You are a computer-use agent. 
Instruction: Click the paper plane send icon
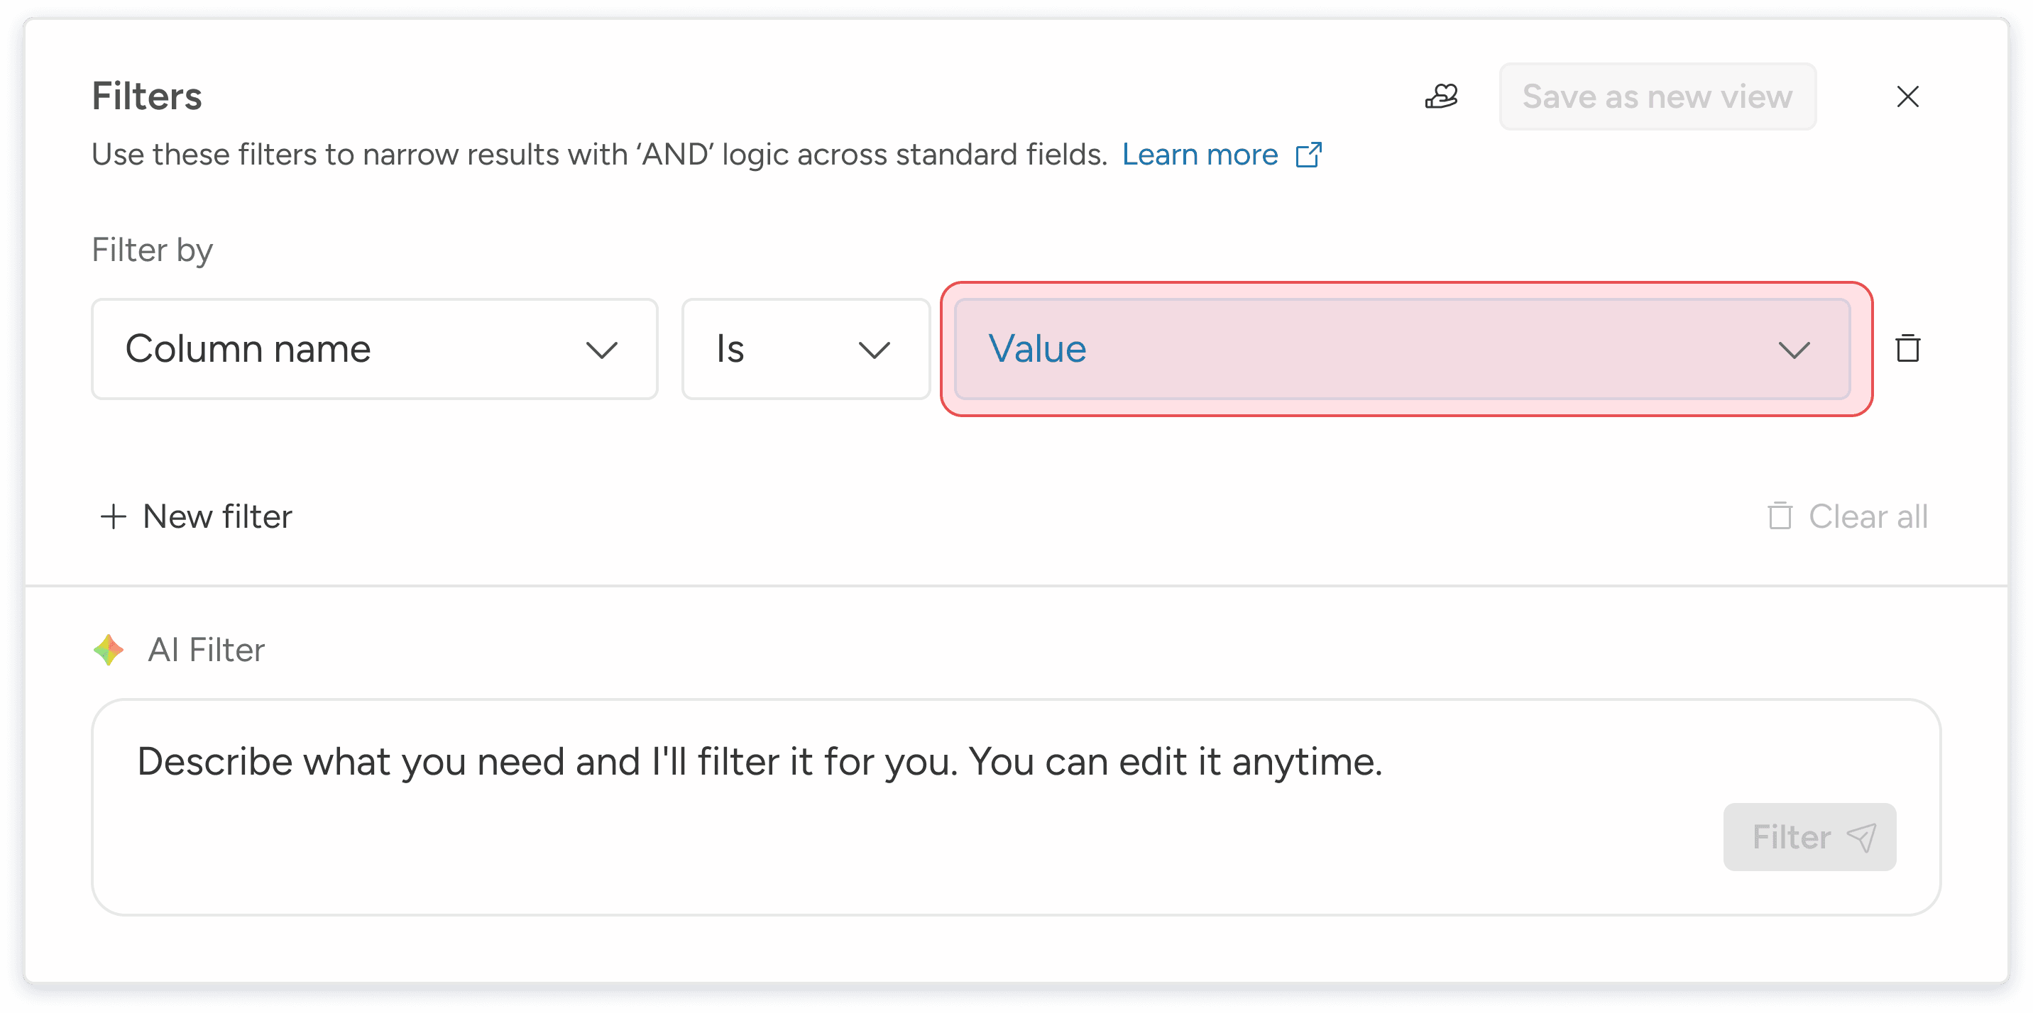pos(1862,837)
